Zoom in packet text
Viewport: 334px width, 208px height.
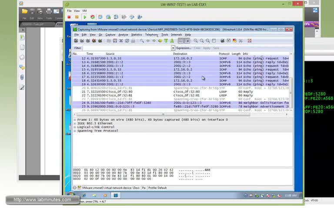[196, 41]
